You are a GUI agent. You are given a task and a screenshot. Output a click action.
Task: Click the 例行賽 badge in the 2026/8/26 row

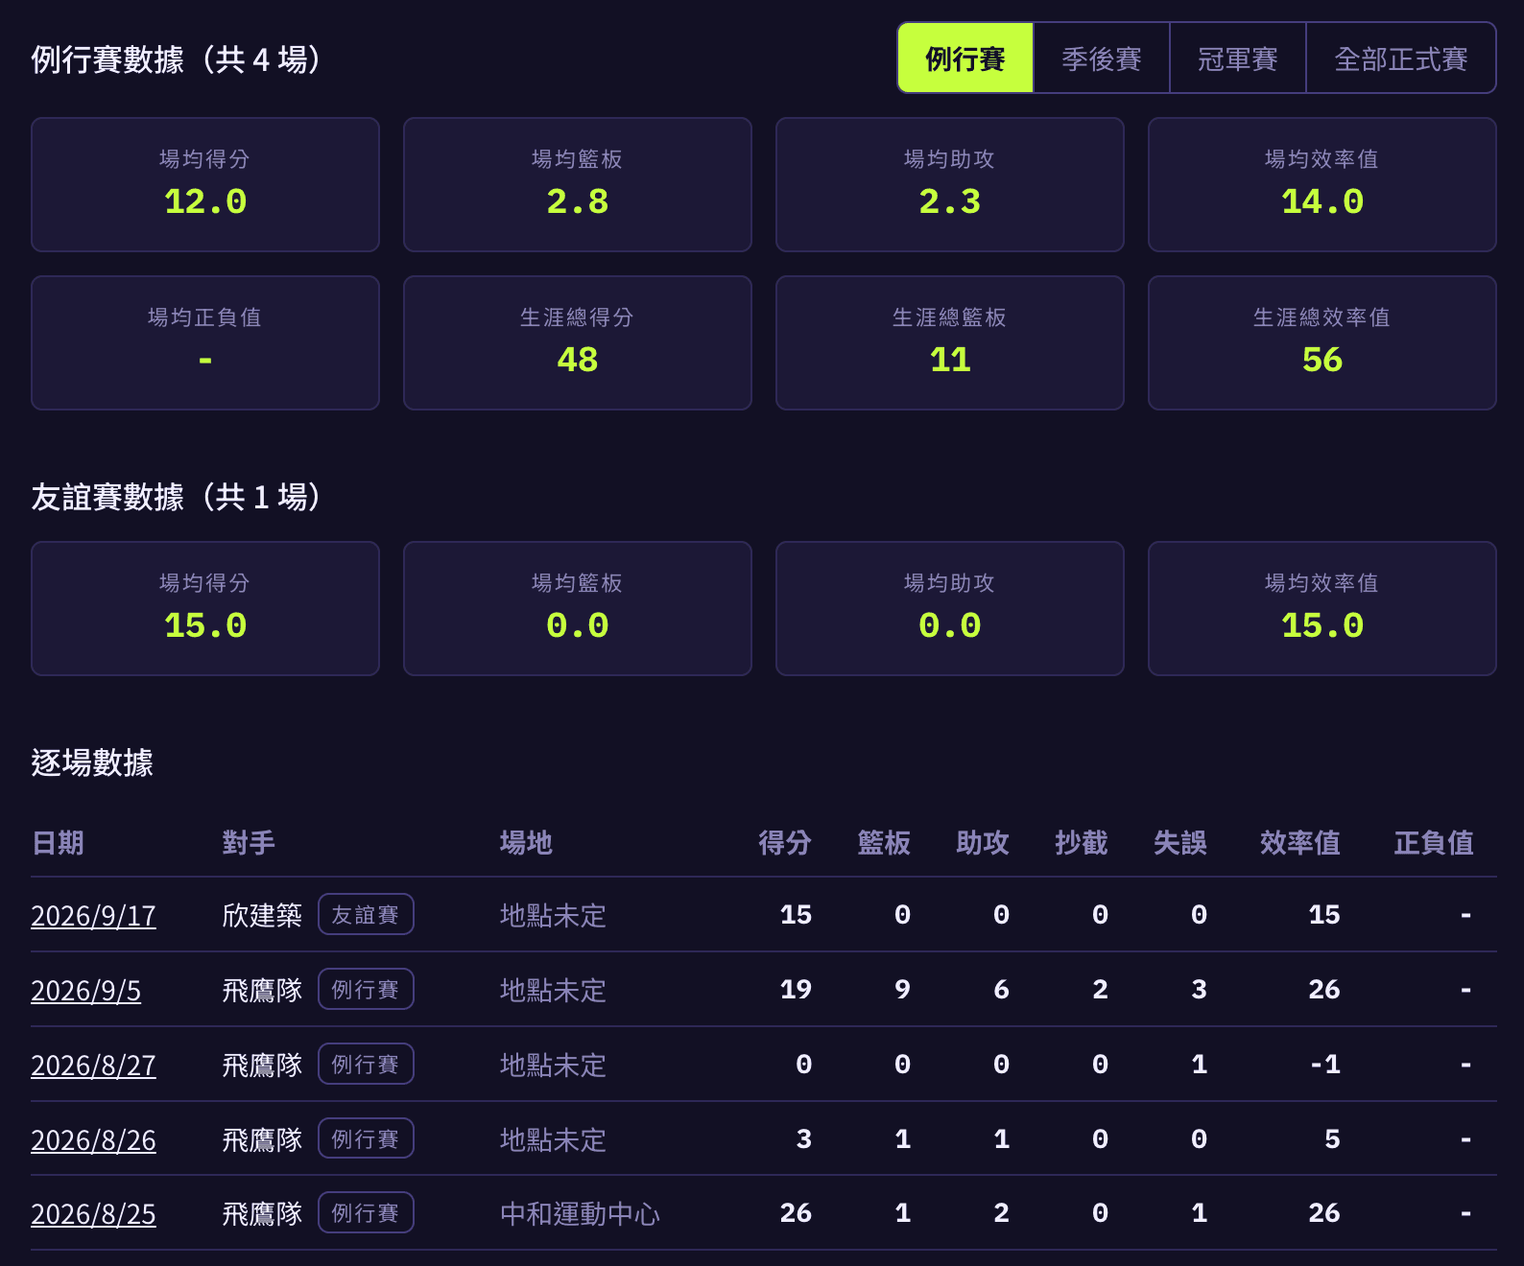pyautogui.click(x=366, y=1138)
